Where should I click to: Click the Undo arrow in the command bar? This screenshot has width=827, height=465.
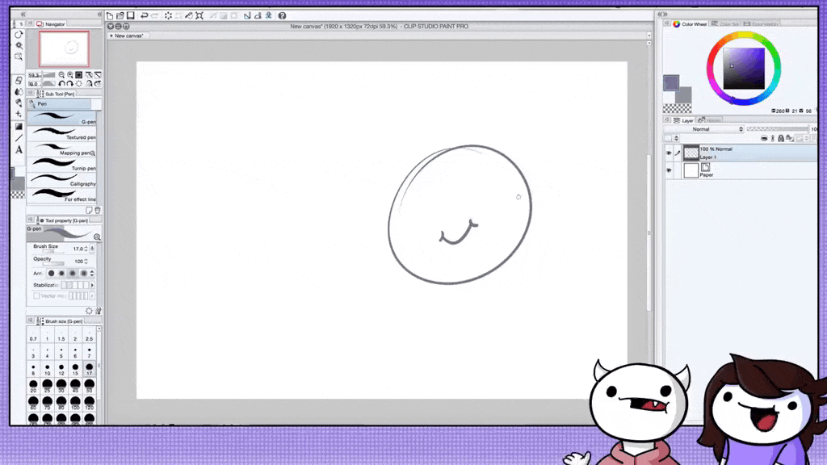[144, 15]
